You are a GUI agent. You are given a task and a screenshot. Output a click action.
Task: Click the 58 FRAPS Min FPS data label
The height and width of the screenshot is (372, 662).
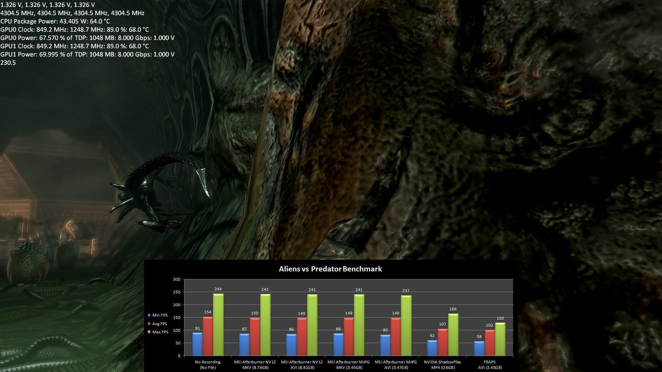click(x=479, y=337)
